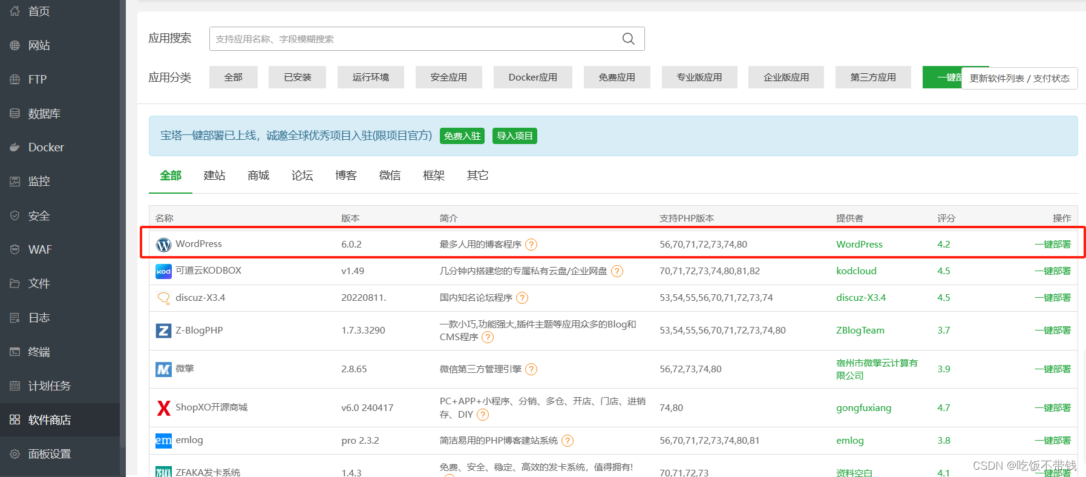Open the kodcloud provider link
This screenshot has width=1086, height=477.
[x=856, y=271]
